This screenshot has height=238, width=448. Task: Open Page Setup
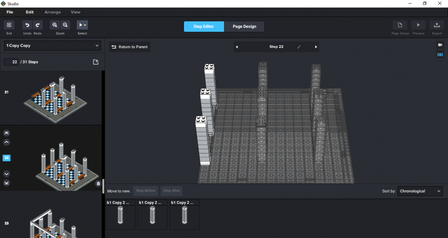pos(400,25)
